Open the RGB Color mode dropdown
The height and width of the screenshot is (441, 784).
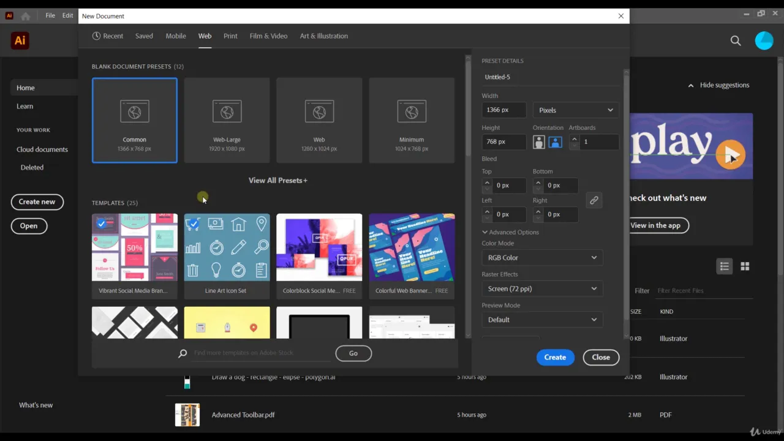(x=542, y=258)
